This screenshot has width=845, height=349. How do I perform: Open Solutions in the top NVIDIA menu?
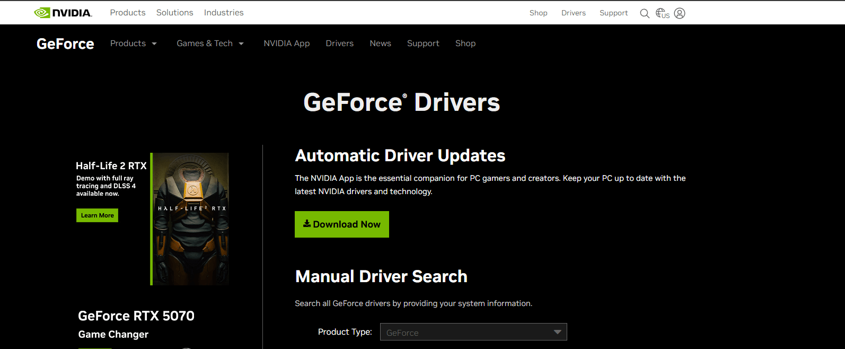(174, 13)
